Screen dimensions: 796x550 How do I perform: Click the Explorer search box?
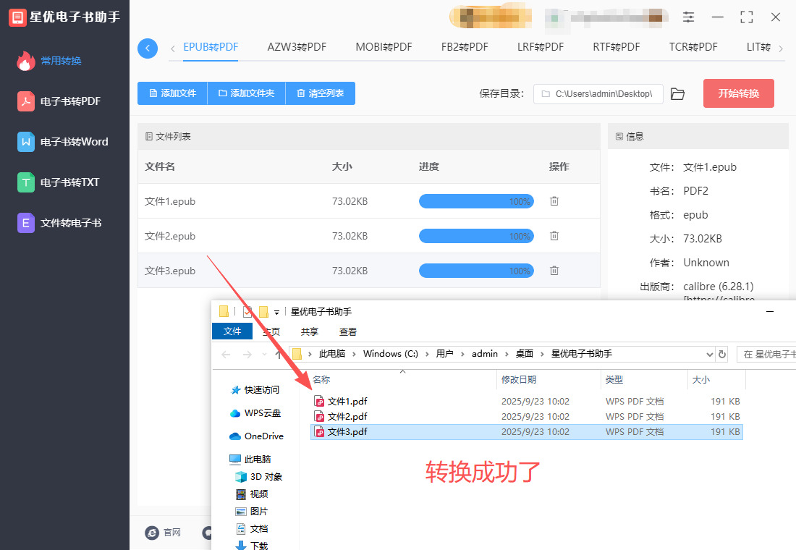click(766, 354)
